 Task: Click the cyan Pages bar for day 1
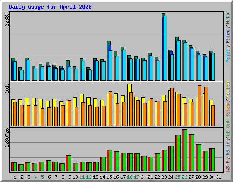click(x=15, y=71)
